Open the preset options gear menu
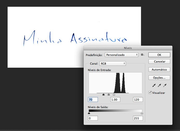Screen dimensions: 180x131 (x=142, y=55)
